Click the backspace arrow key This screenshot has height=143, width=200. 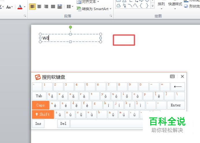click(178, 87)
